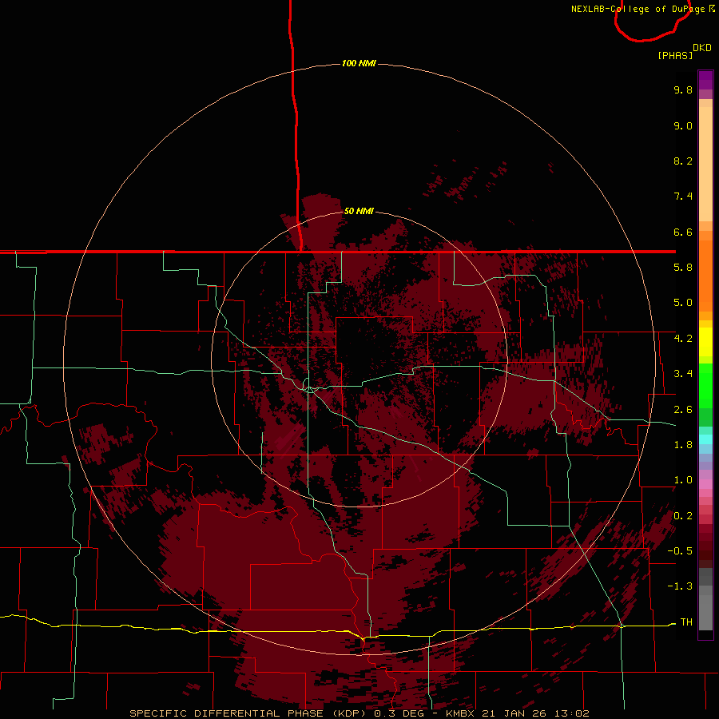The image size is (719, 719).
Task: Click the TH legend label
Action: [686, 622]
